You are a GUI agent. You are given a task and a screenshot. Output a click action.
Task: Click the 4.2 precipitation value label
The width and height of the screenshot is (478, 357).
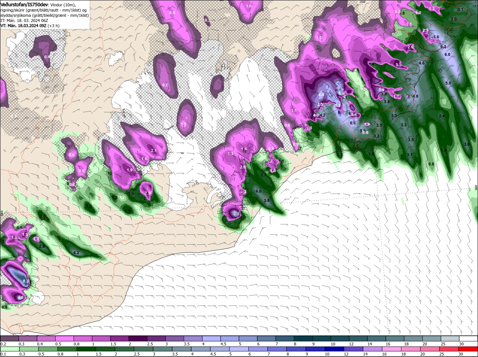(76, 253)
